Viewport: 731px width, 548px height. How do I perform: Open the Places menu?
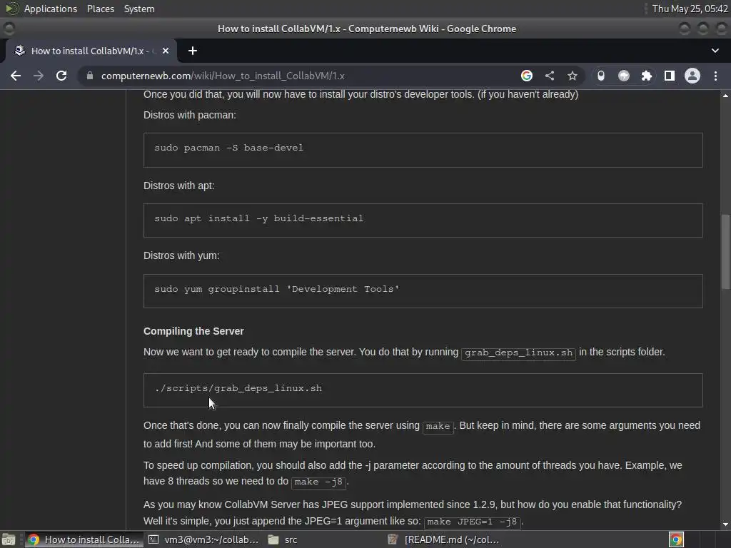pos(101,9)
